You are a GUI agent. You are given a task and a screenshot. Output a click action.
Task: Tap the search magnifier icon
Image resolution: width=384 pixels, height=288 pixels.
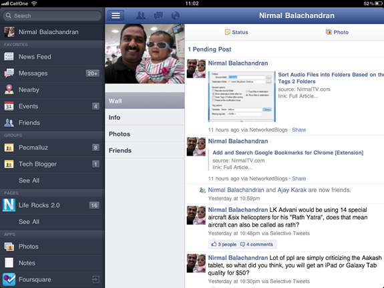point(8,15)
